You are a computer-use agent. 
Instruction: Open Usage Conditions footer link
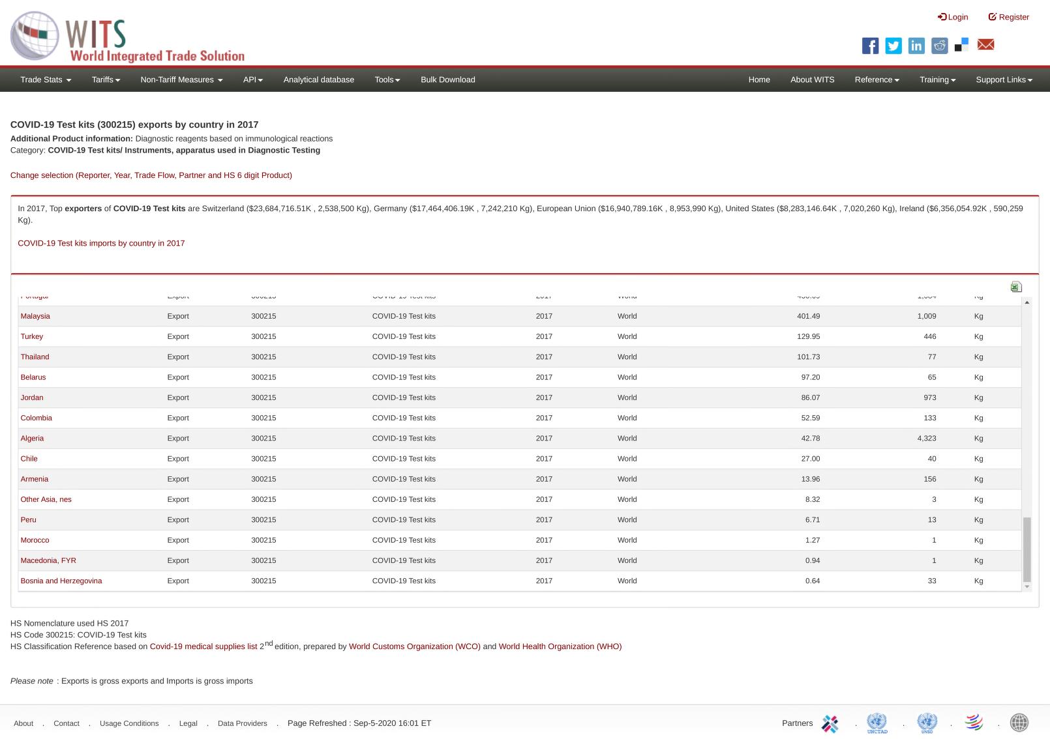click(x=129, y=723)
